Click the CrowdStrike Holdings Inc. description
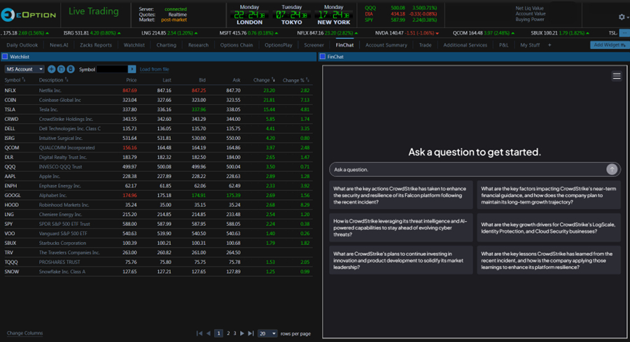 point(66,119)
